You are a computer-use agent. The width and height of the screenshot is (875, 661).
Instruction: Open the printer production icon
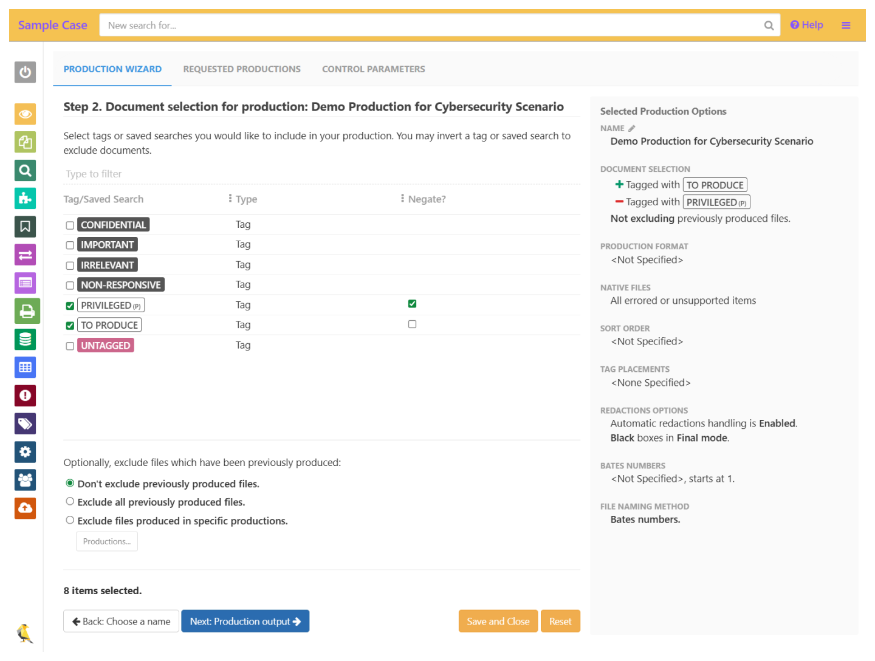point(27,311)
